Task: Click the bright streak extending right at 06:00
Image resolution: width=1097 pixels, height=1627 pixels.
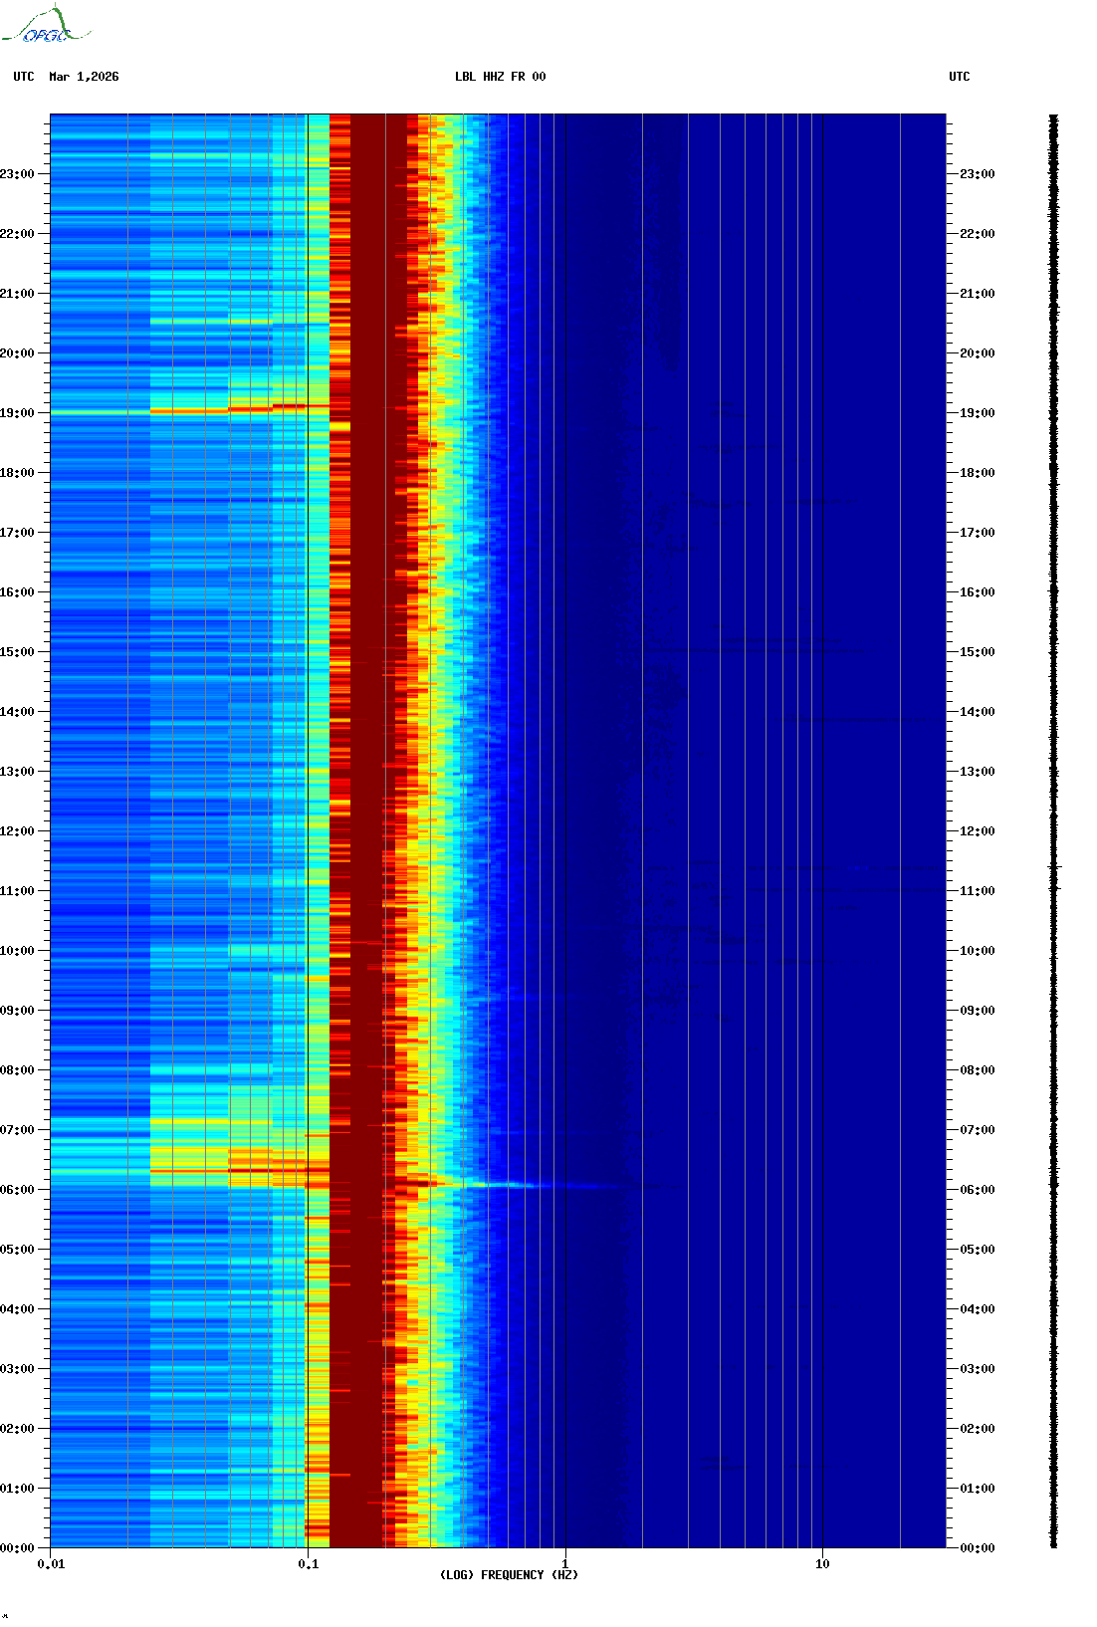Action: tap(518, 1185)
